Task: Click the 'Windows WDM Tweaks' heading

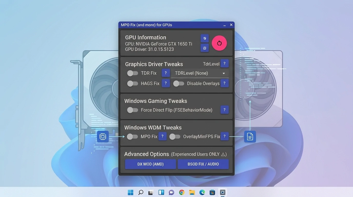Action: 153,127
